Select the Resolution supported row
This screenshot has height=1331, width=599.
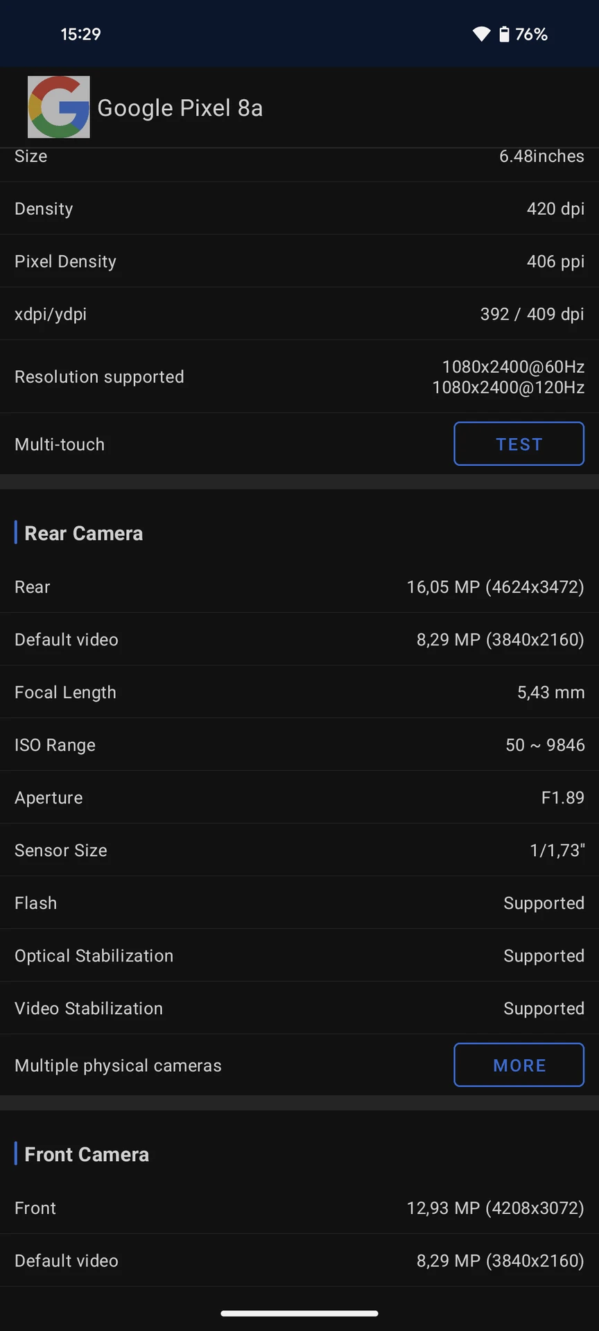(299, 376)
